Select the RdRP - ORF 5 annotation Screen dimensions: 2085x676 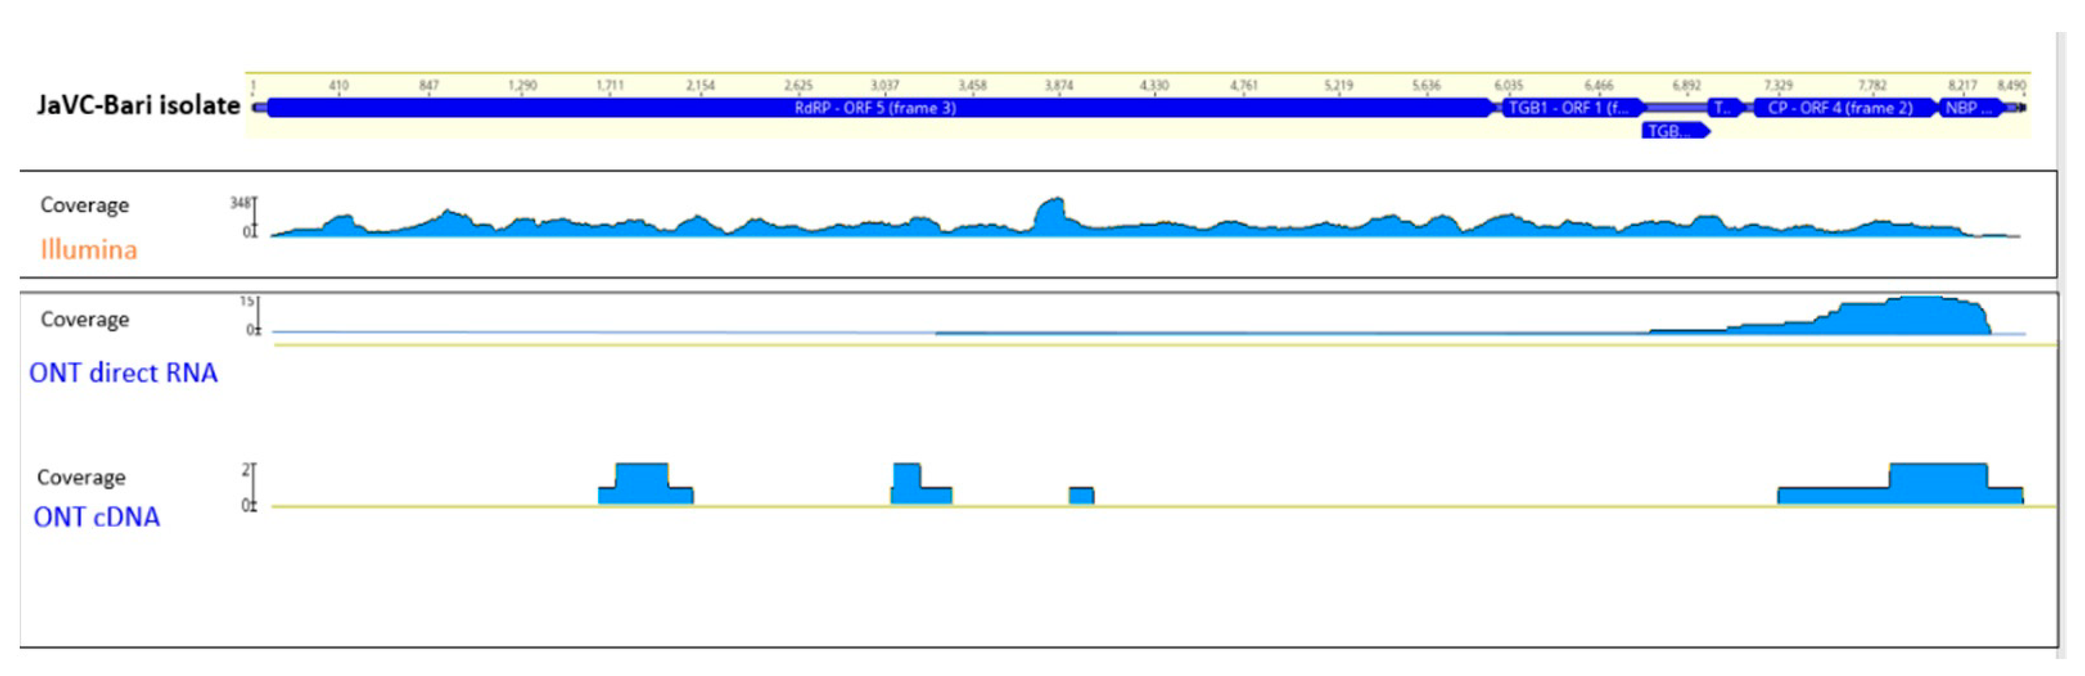coord(875,108)
